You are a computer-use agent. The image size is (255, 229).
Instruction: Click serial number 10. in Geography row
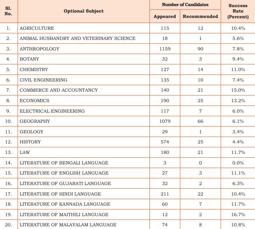click(x=8, y=121)
